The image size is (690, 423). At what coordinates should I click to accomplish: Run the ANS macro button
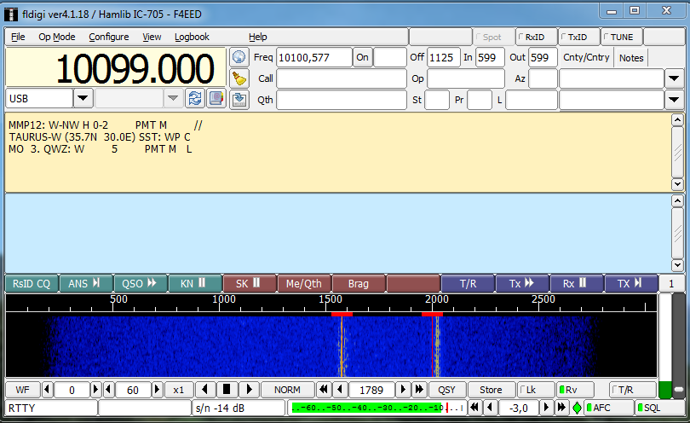[84, 284]
